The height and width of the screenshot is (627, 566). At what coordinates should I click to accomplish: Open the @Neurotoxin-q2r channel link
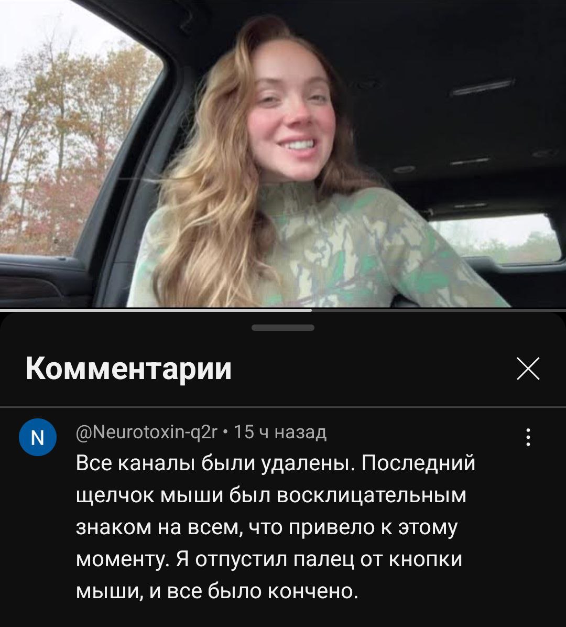[146, 433]
